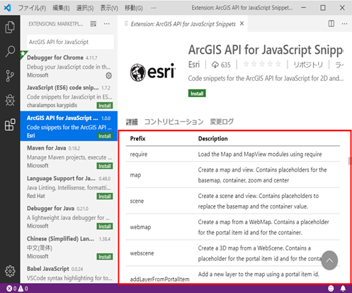The width and height of the screenshot is (352, 293).
Task: Expand the hidden menu bar ellipsis
Action: (154, 8)
